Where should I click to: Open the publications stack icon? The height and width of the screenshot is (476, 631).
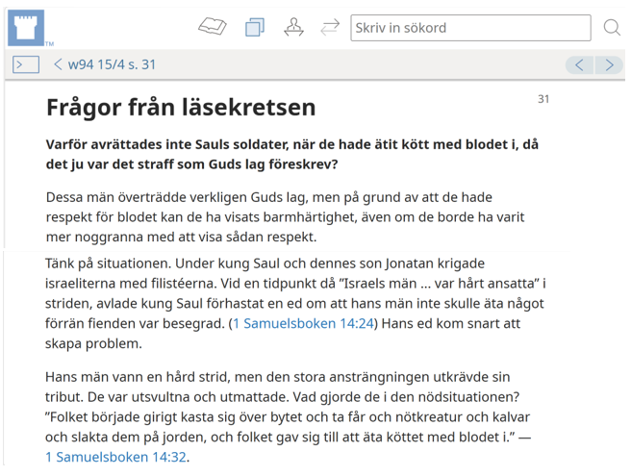pos(255,27)
